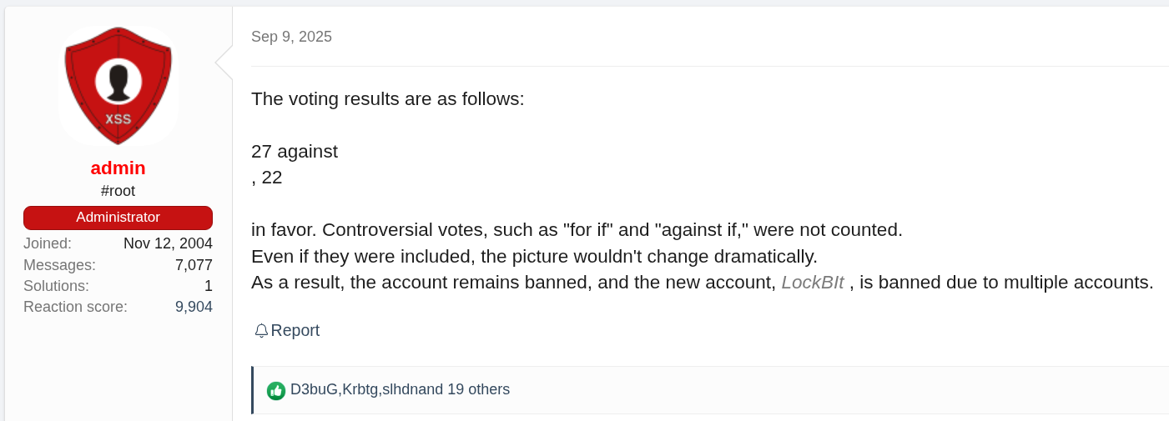1169x421 pixels.
Task: Open the 7,077 messages count
Action: tap(194, 265)
